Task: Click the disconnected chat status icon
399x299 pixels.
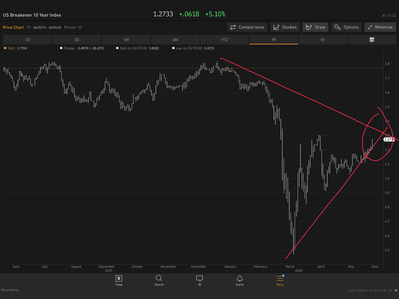Action: [x=390, y=290]
